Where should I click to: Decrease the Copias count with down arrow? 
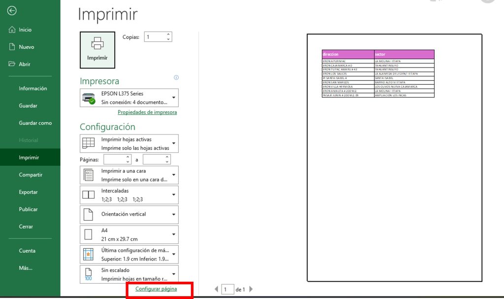pos(168,39)
